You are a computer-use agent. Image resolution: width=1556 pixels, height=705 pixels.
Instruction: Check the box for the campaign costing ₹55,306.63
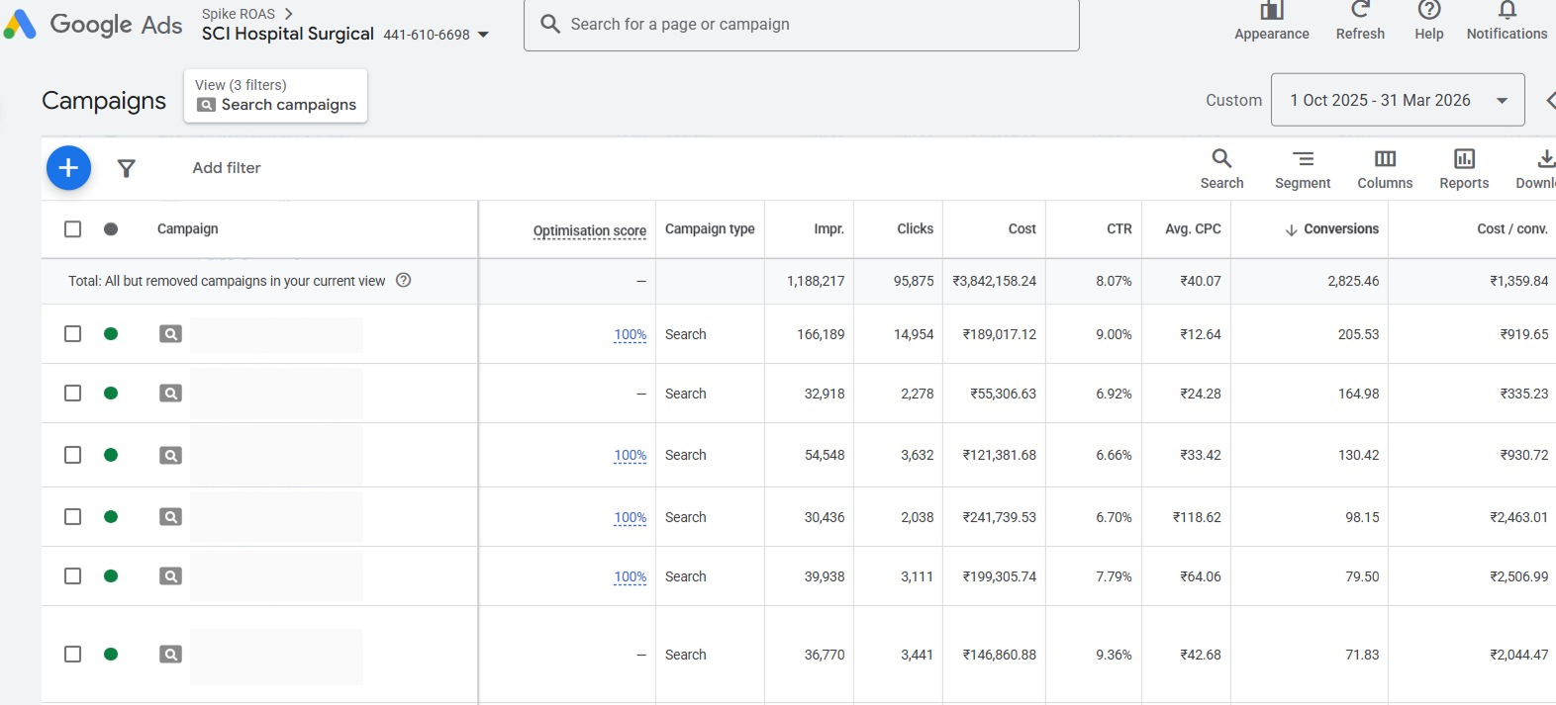tap(72, 394)
